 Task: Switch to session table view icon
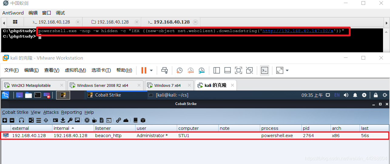coord(39,120)
